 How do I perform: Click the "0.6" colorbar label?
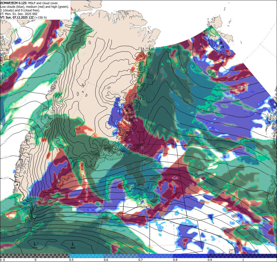[x=106, y=260]
